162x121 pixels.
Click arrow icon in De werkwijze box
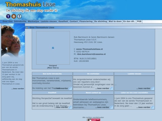coord(111,88)
